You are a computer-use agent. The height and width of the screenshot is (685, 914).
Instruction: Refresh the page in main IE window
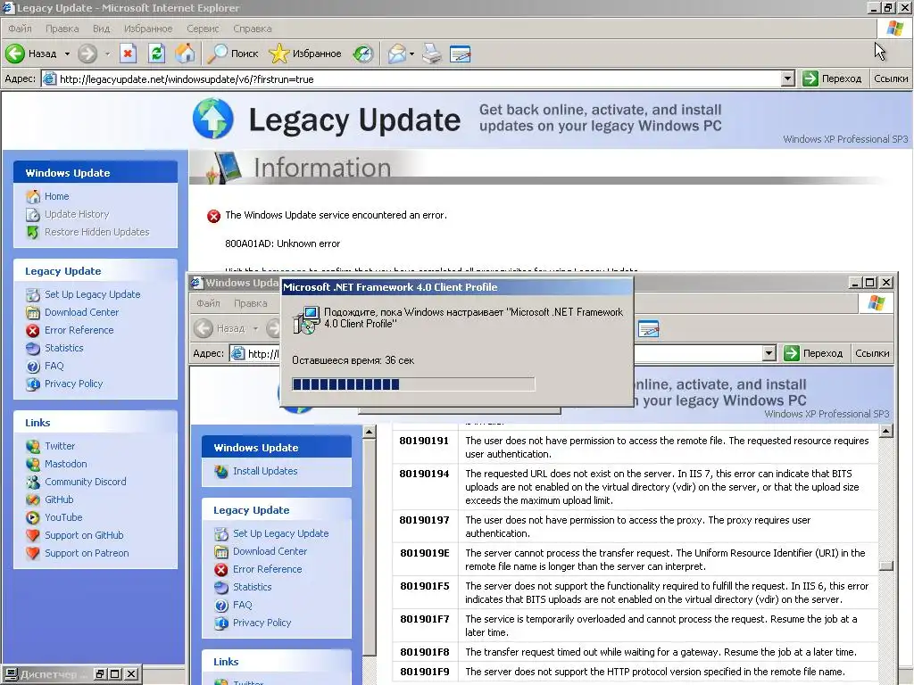click(x=156, y=54)
